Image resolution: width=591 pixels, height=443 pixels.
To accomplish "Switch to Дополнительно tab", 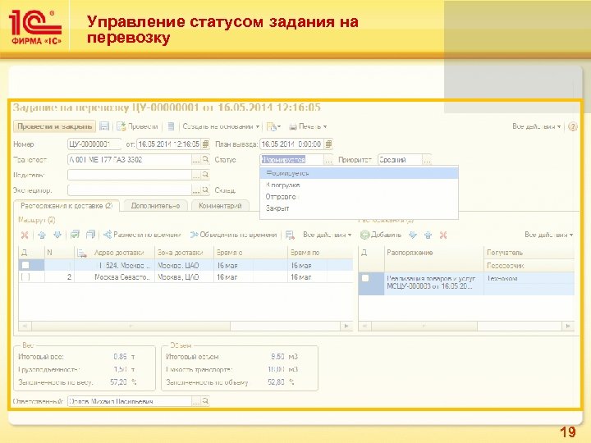I will [155, 206].
